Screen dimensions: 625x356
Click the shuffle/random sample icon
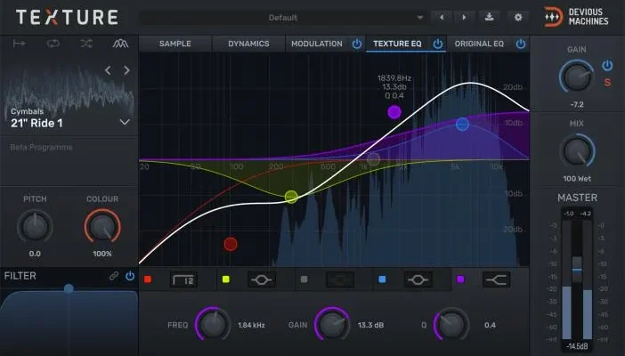pos(85,44)
